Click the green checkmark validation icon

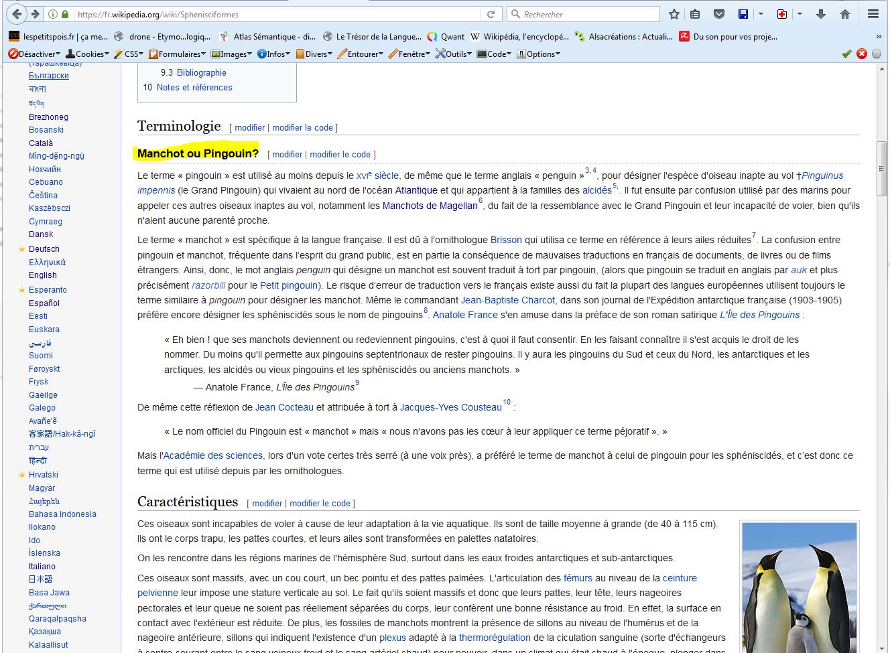[846, 54]
